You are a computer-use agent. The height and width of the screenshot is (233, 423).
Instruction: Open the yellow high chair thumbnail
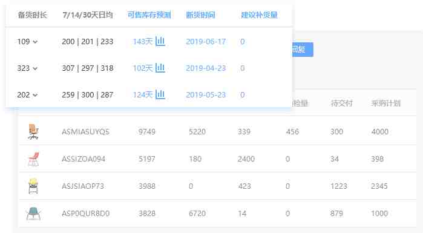[33, 186]
